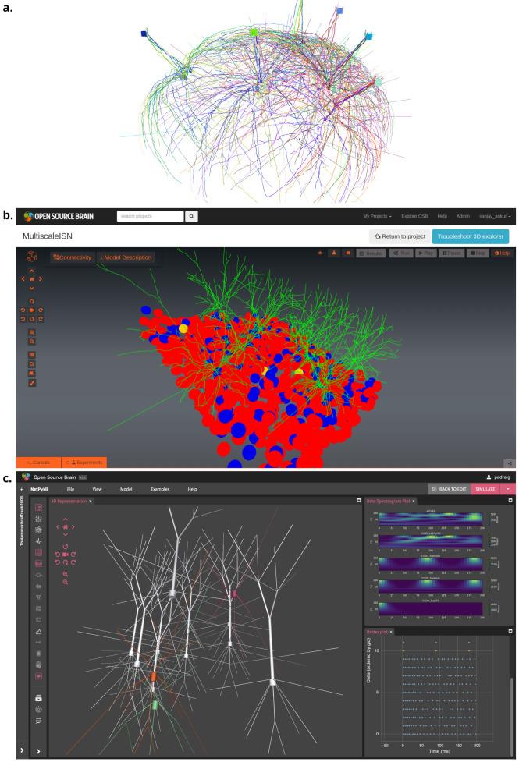519x762 pixels.
Task: Click Return to project button
Action: 401,236
